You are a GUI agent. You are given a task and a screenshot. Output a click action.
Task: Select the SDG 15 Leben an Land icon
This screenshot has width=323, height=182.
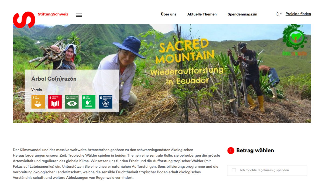tap(89, 102)
